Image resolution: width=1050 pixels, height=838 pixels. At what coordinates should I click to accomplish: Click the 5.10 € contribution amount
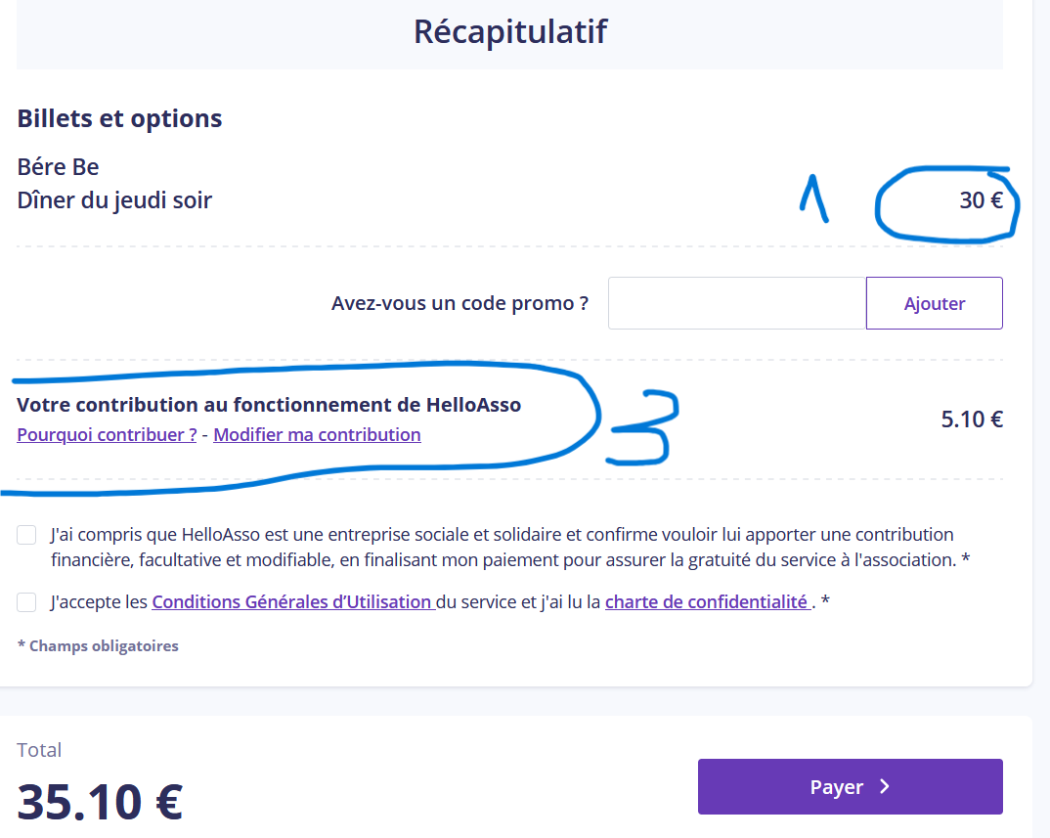[x=972, y=419]
